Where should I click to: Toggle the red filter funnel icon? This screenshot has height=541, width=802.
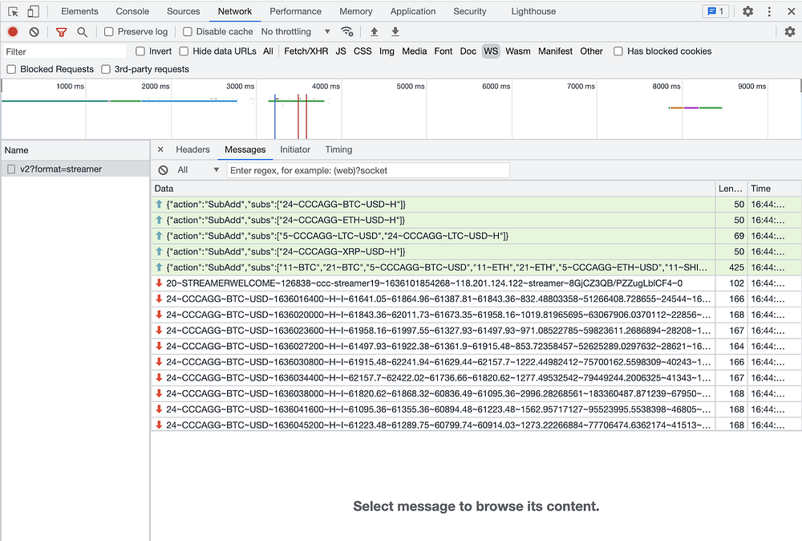coord(61,31)
